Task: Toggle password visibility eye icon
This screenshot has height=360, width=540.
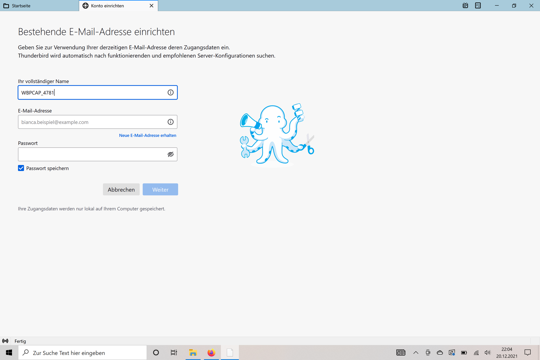Action: (x=170, y=154)
